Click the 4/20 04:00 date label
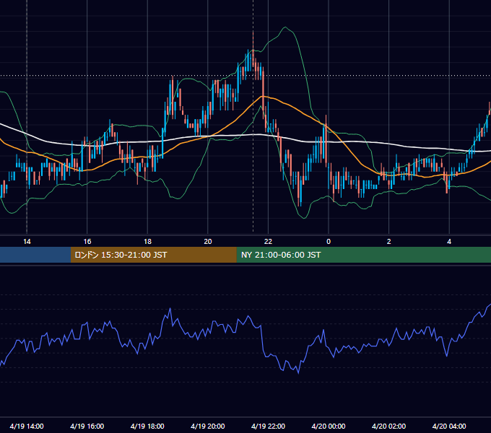This screenshot has width=491, height=433. tap(449, 426)
